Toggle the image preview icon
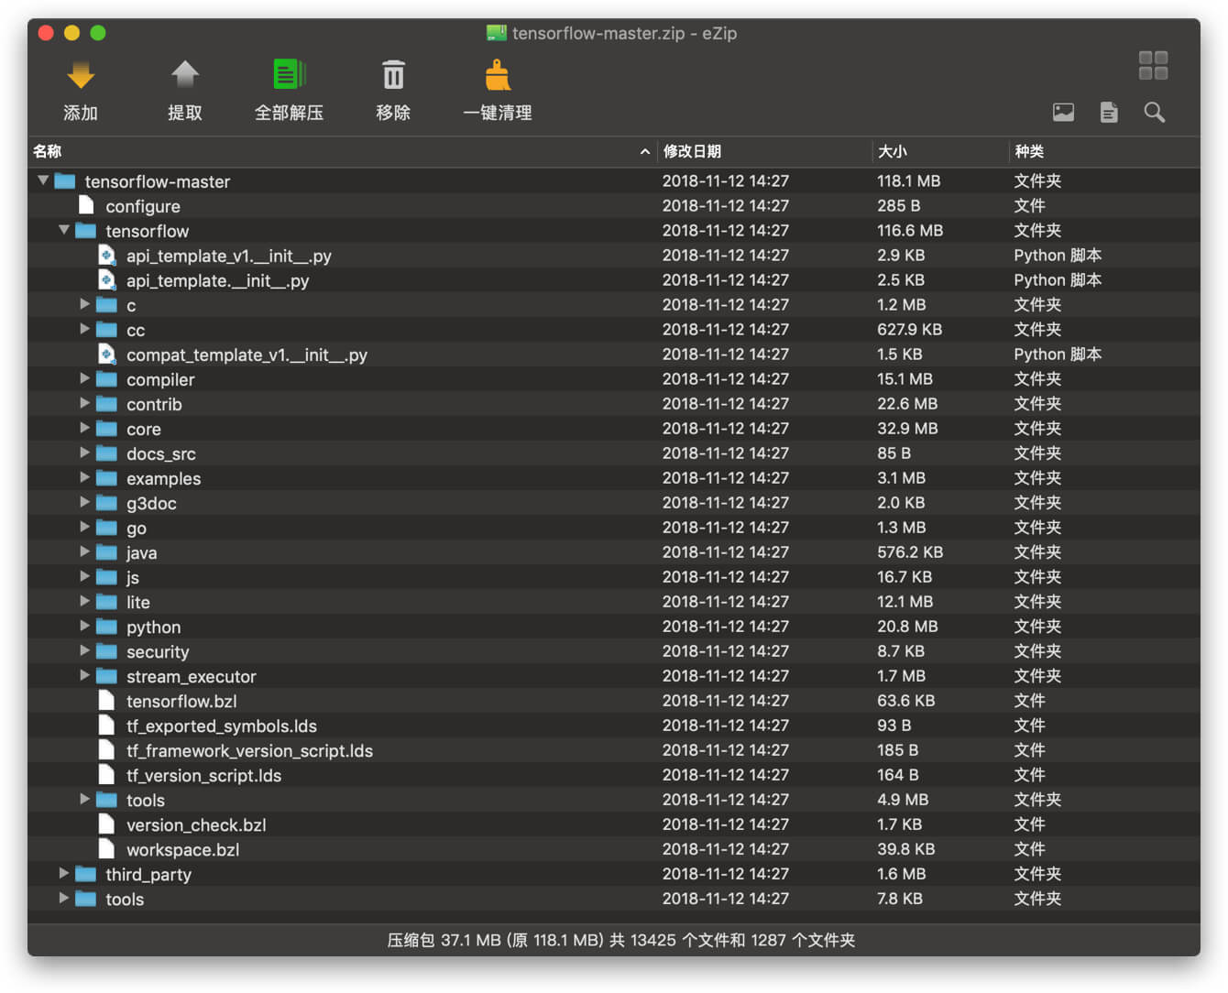 click(1063, 113)
